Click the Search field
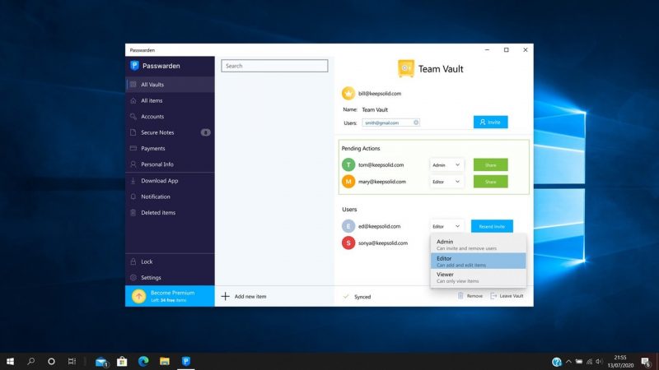This screenshot has width=659, height=370. (x=274, y=66)
